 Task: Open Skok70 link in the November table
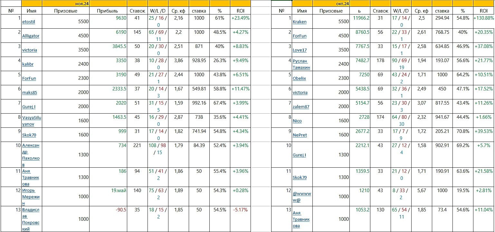[29, 135]
